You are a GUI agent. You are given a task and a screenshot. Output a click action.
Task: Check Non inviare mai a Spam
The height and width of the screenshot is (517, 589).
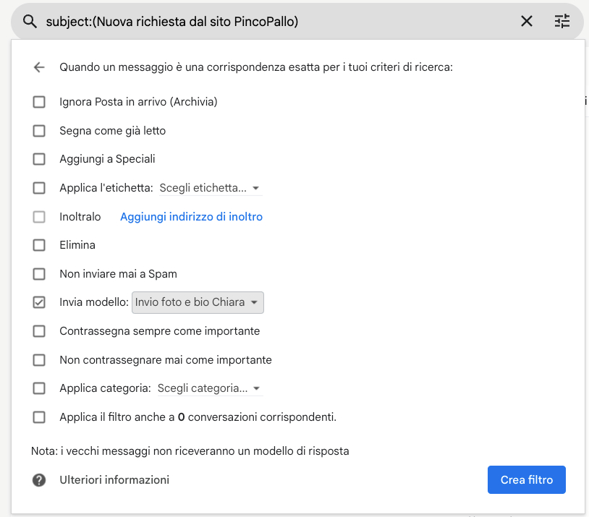coord(39,274)
